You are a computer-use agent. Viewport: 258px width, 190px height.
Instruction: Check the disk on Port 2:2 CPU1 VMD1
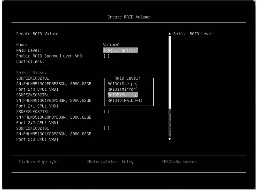pyautogui.click(x=106, y=112)
